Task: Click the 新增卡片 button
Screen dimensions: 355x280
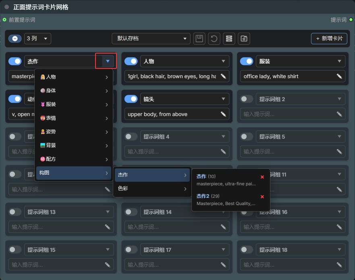Action: (x=329, y=39)
